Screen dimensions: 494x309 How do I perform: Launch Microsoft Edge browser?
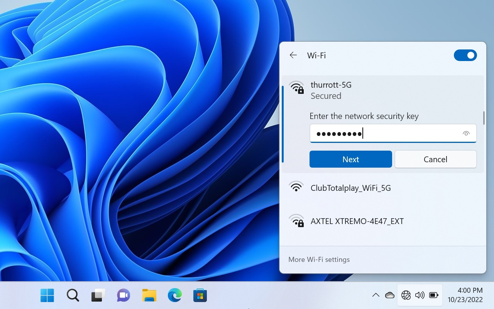(x=174, y=295)
